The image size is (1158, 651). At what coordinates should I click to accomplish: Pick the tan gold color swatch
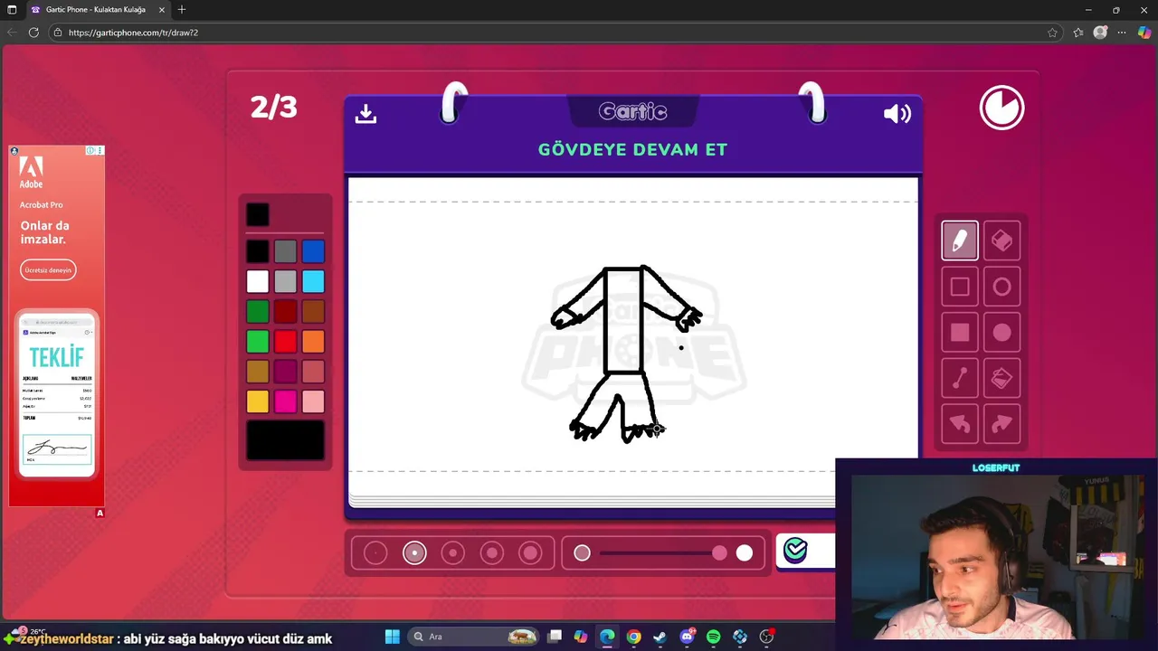click(257, 371)
